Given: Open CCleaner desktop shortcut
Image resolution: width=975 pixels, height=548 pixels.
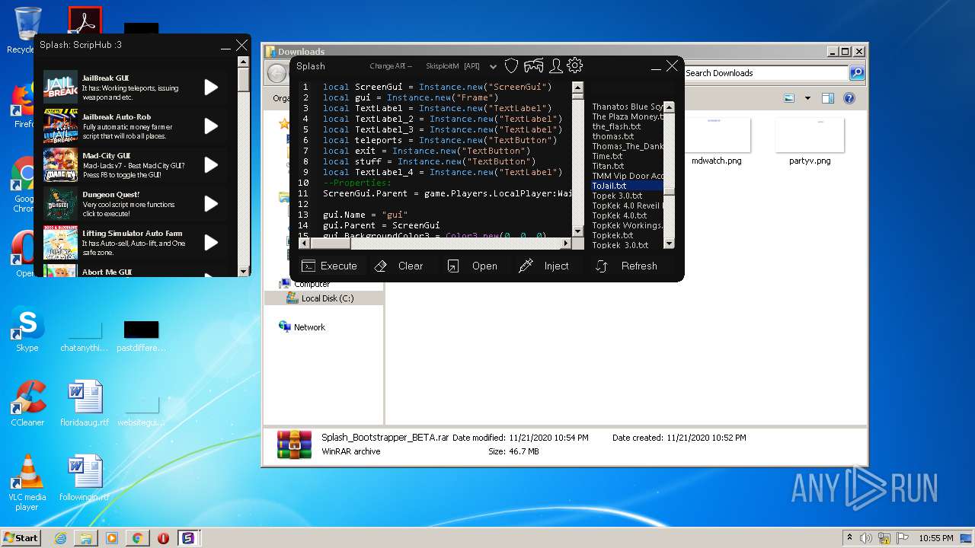Looking at the screenshot, I should pos(27,404).
